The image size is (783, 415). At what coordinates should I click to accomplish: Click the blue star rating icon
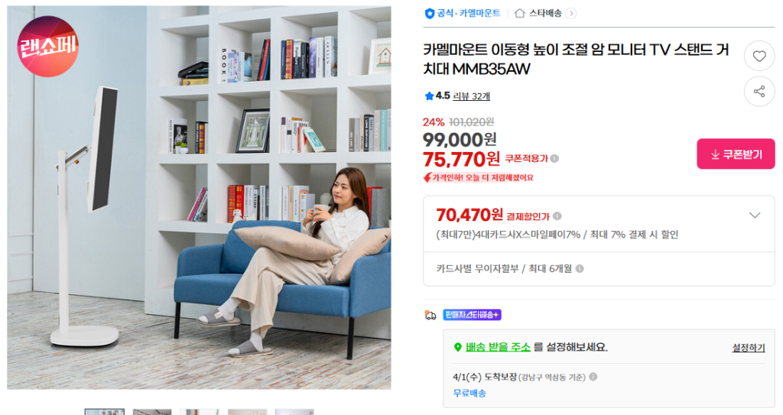[x=428, y=96]
